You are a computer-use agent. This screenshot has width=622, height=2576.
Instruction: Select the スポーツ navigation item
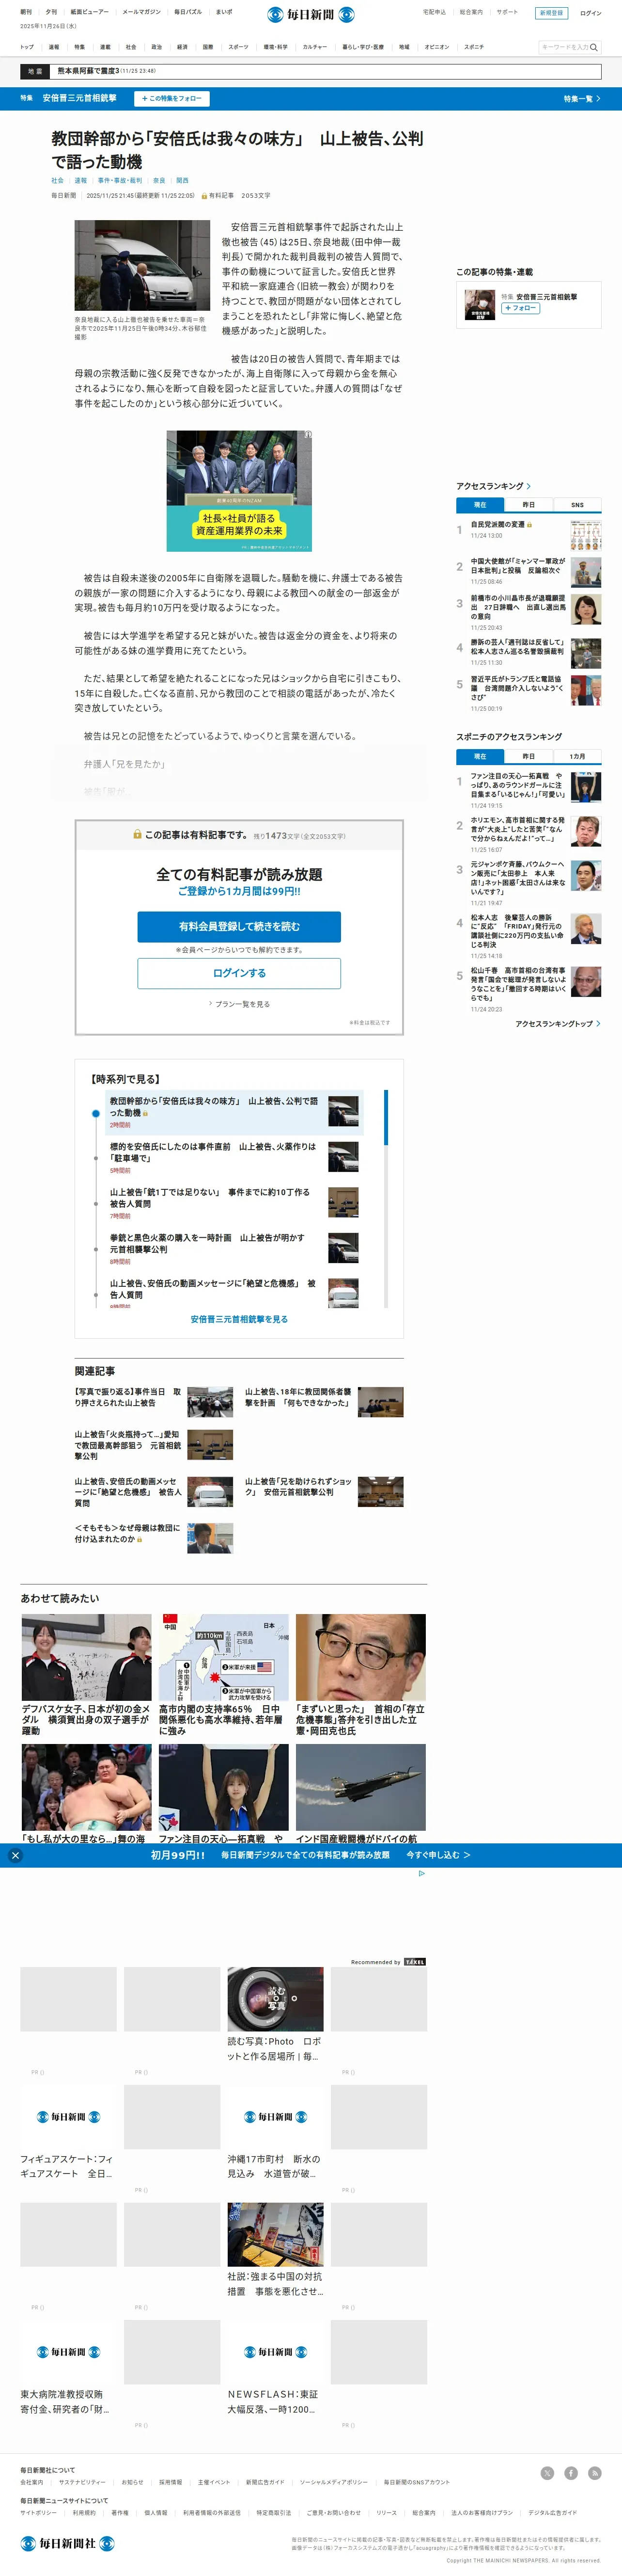click(239, 47)
